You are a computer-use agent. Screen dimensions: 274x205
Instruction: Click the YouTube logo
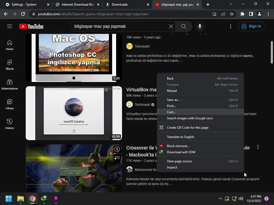[x=31, y=26]
